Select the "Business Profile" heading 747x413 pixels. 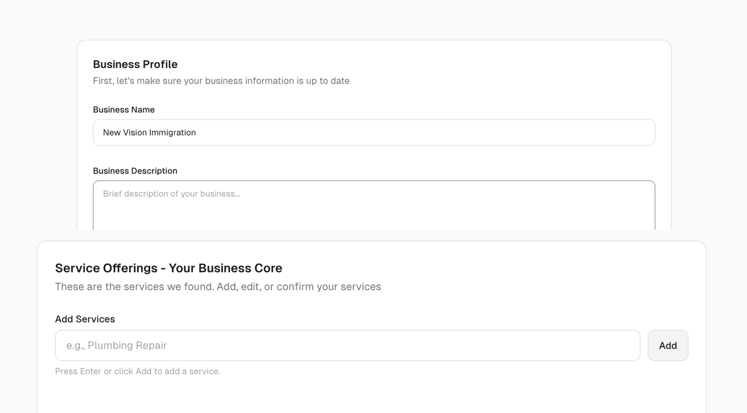point(135,64)
